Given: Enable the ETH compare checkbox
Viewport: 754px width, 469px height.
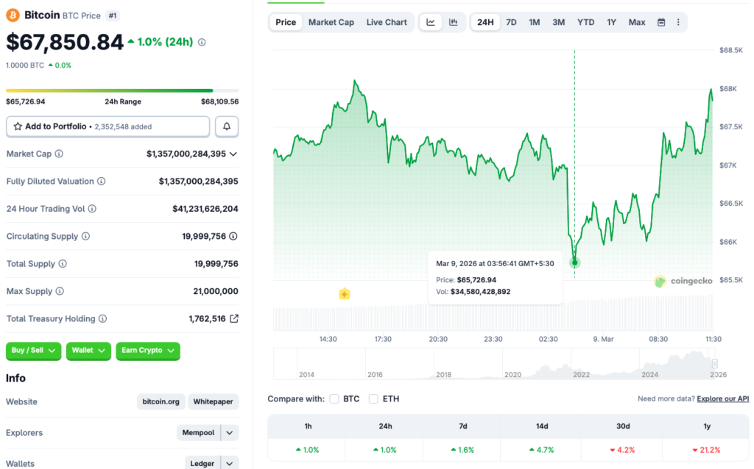Looking at the screenshot, I should click(x=373, y=398).
